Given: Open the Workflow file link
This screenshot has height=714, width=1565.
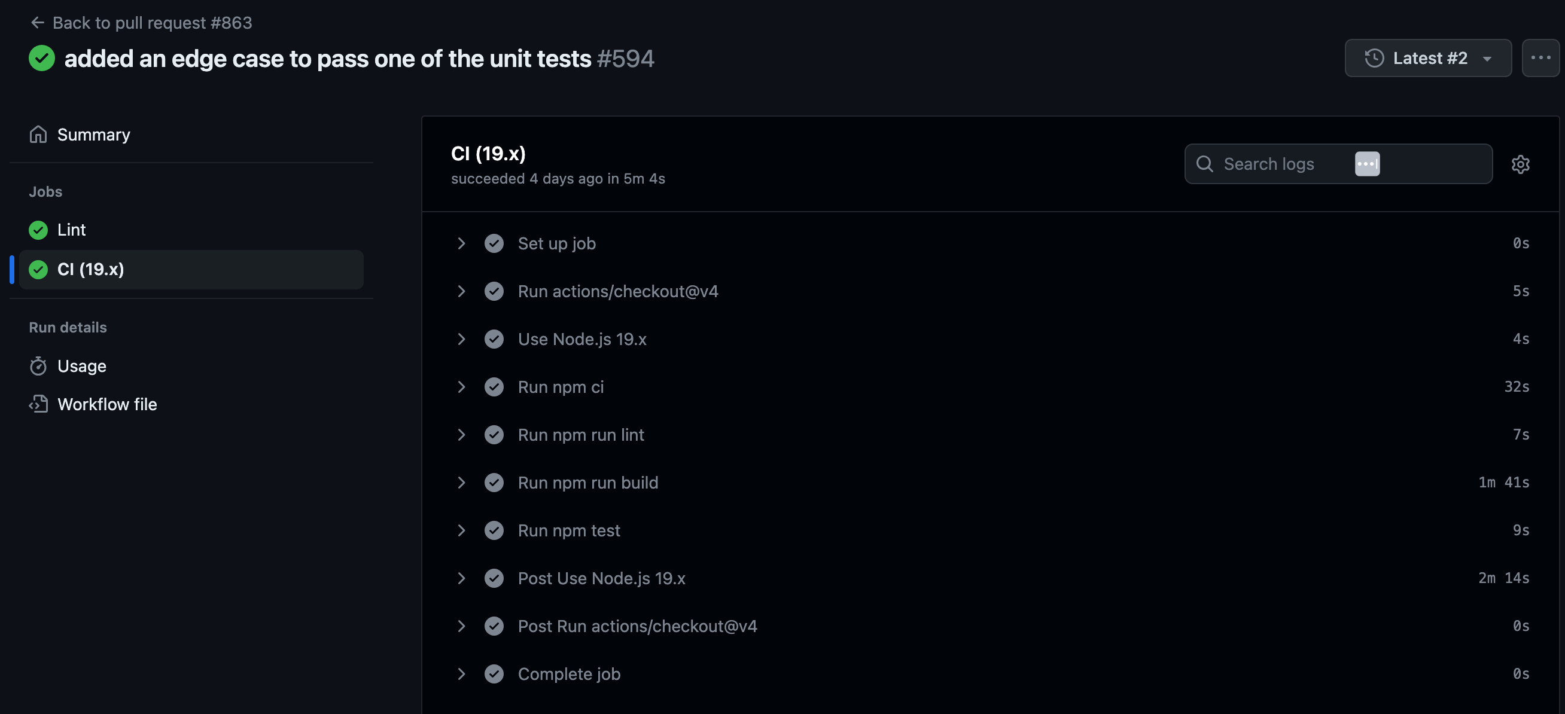Looking at the screenshot, I should pos(107,404).
